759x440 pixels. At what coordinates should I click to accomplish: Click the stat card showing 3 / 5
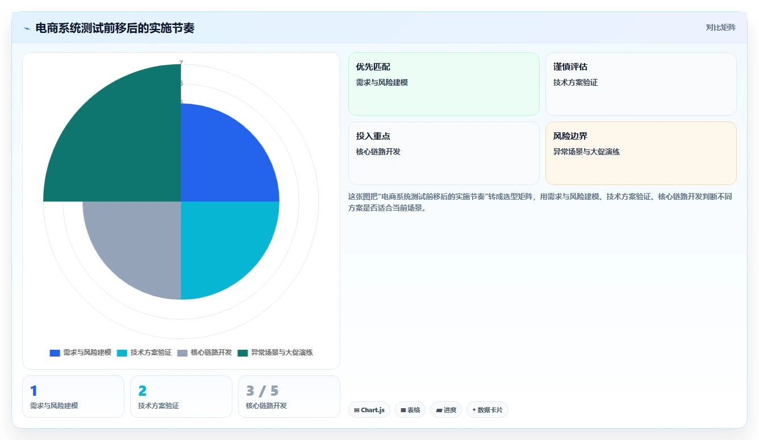coord(289,396)
